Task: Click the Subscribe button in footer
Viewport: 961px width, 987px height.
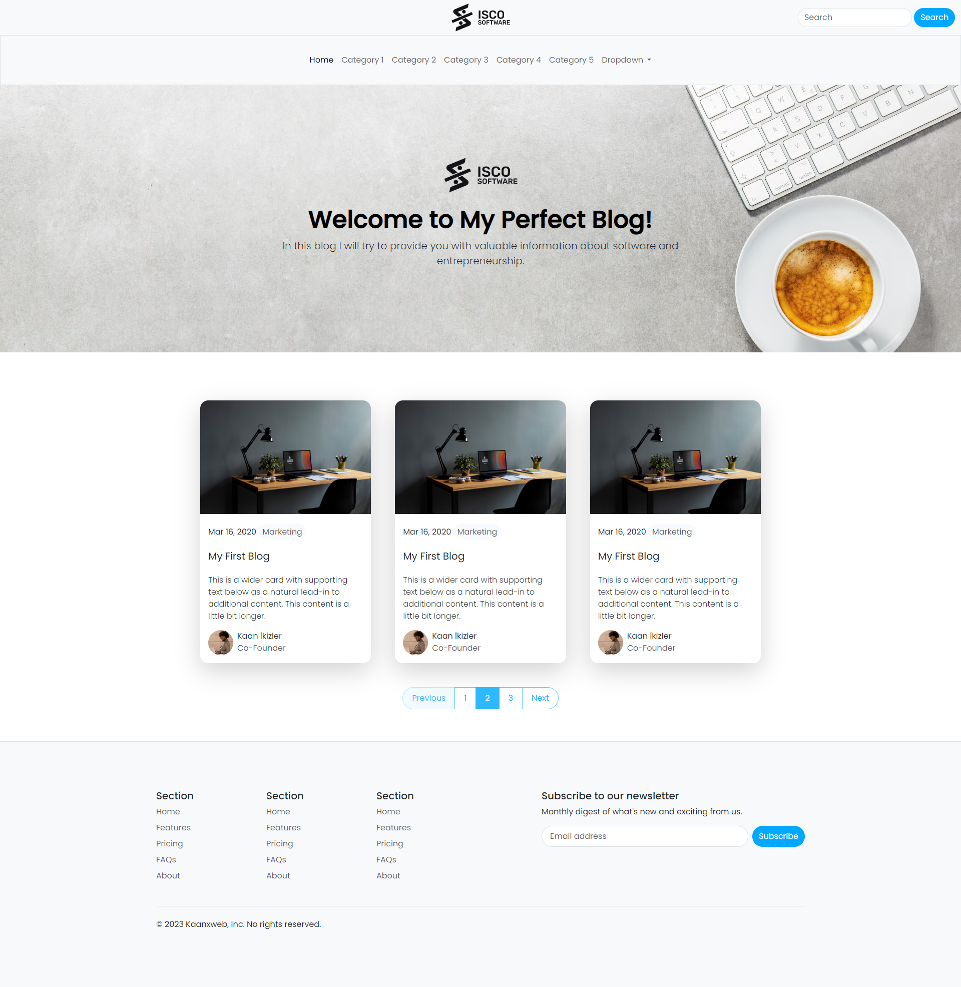Action: (778, 836)
